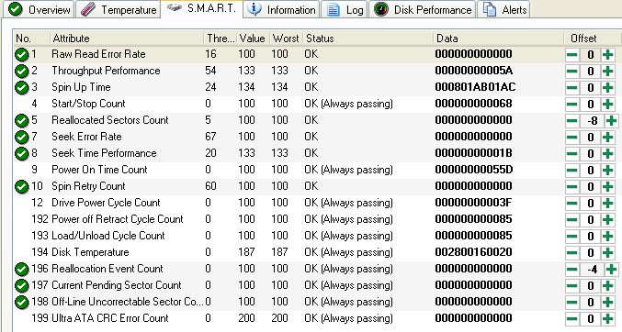Decrease offset for Start/Stop Count
The image size is (622, 332).
(572, 105)
